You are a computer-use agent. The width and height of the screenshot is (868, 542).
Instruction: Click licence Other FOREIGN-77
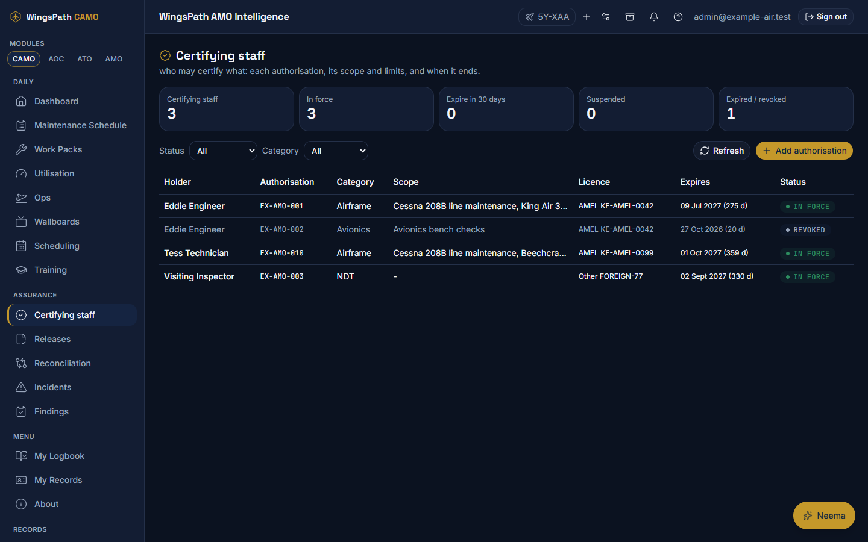(x=611, y=276)
